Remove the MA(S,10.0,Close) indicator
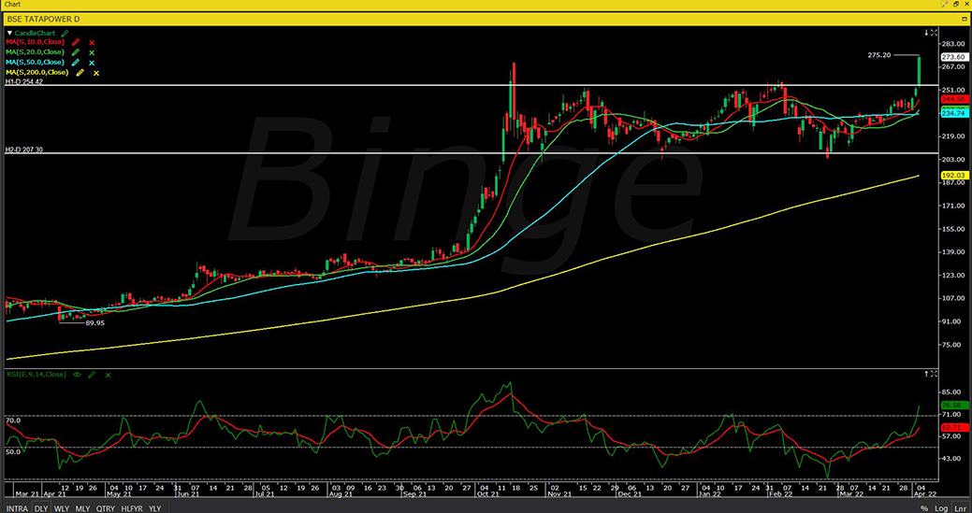Screen dimensions: 972x513 pos(92,43)
